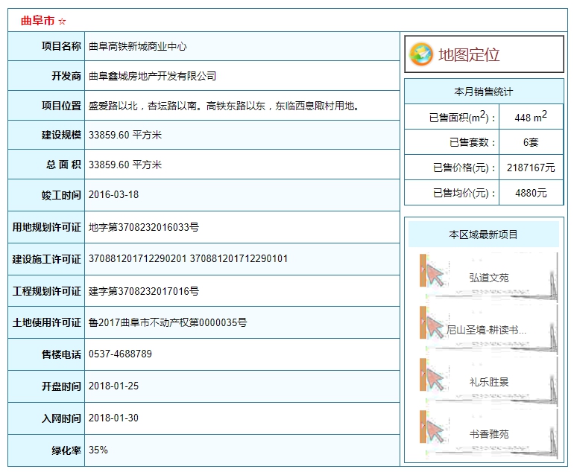Click the 售楼电话 row label
This screenshot has height=472, width=574.
coord(61,354)
